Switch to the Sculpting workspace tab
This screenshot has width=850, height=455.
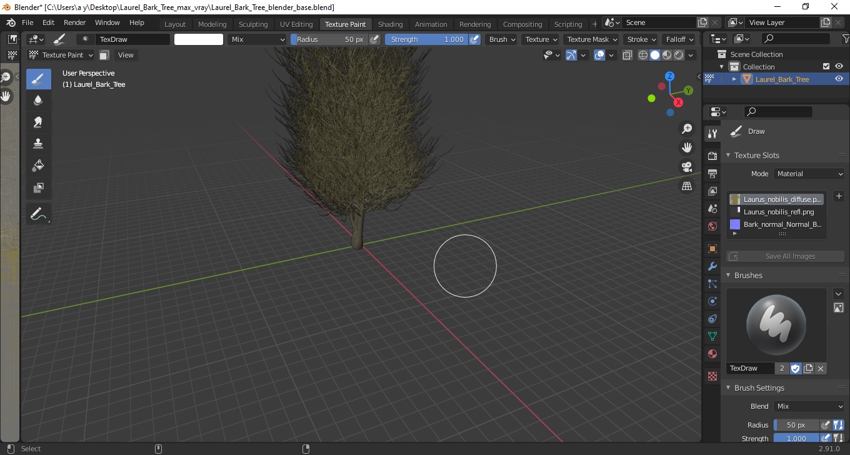(x=253, y=24)
